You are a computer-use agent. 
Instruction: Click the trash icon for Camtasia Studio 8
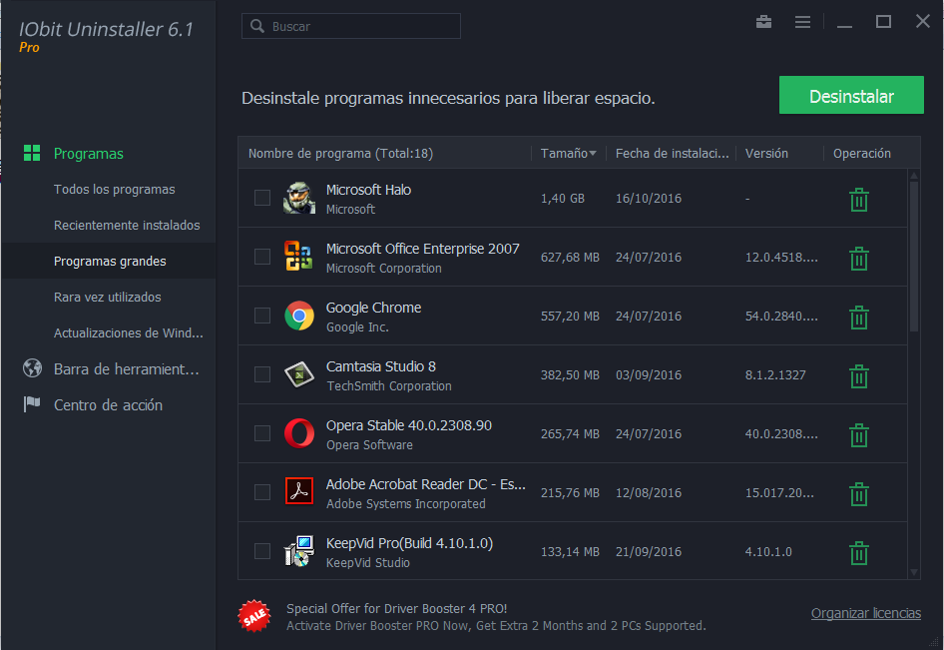coord(858,375)
